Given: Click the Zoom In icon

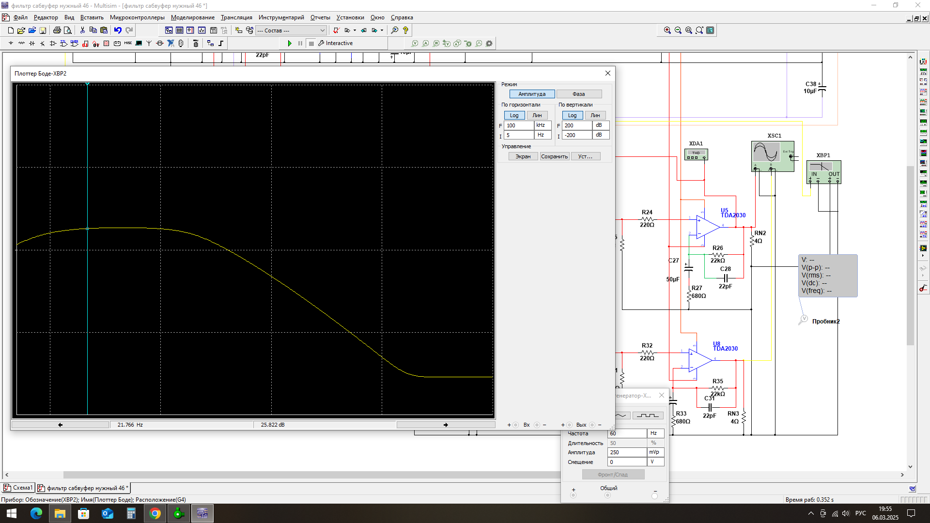Looking at the screenshot, I should coord(667,30).
